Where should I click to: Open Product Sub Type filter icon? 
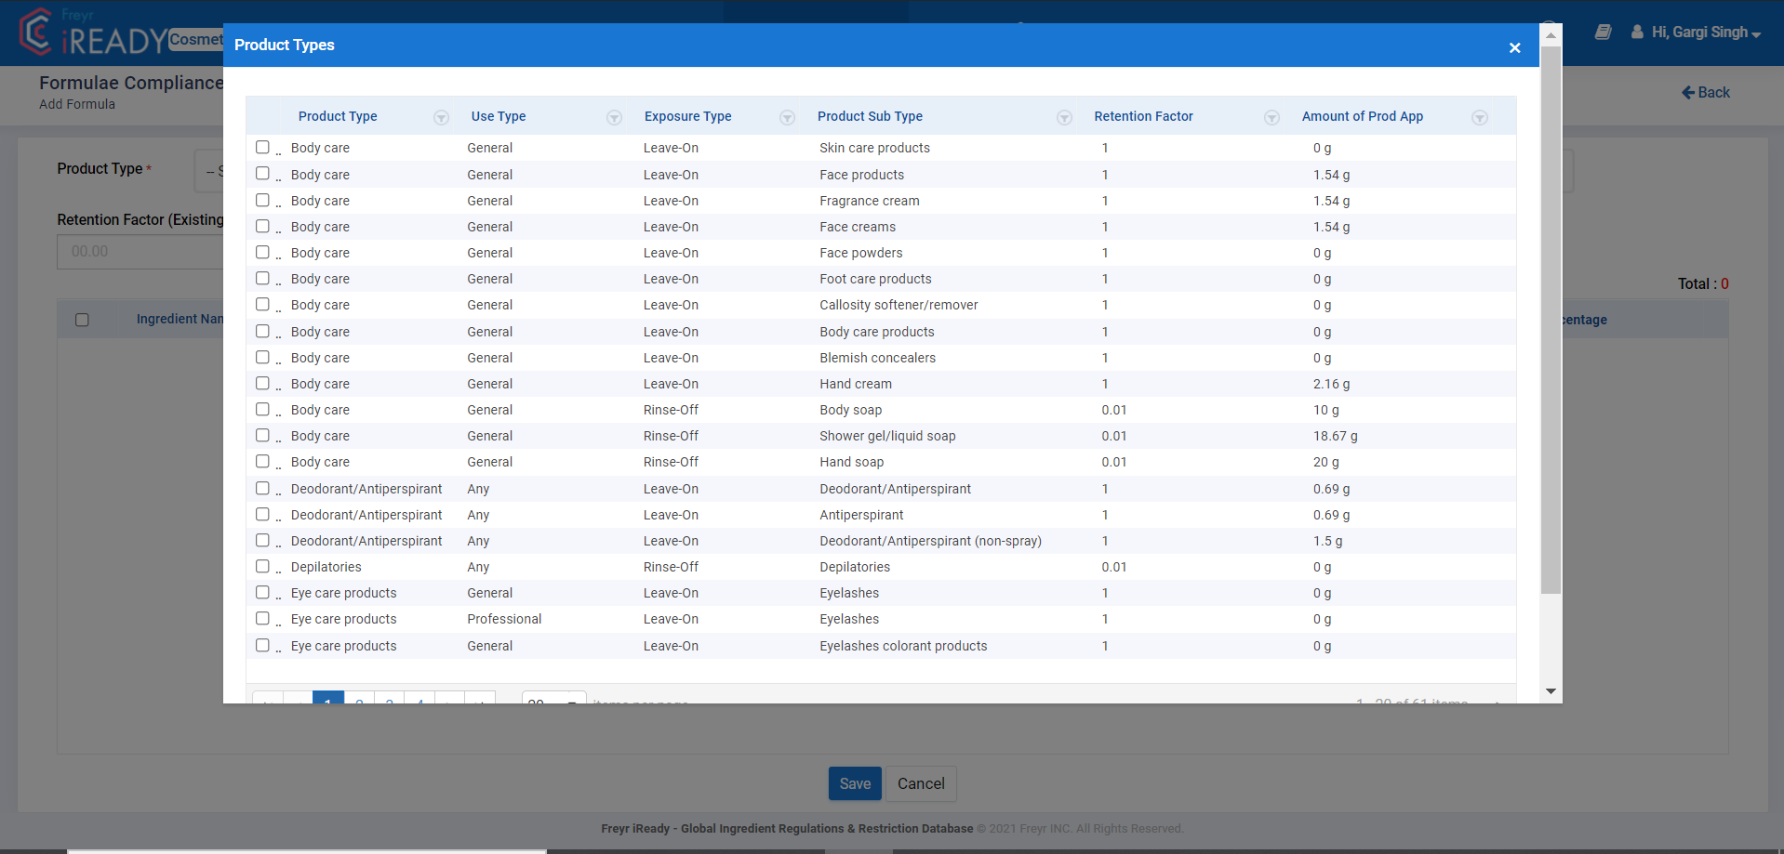click(1064, 118)
